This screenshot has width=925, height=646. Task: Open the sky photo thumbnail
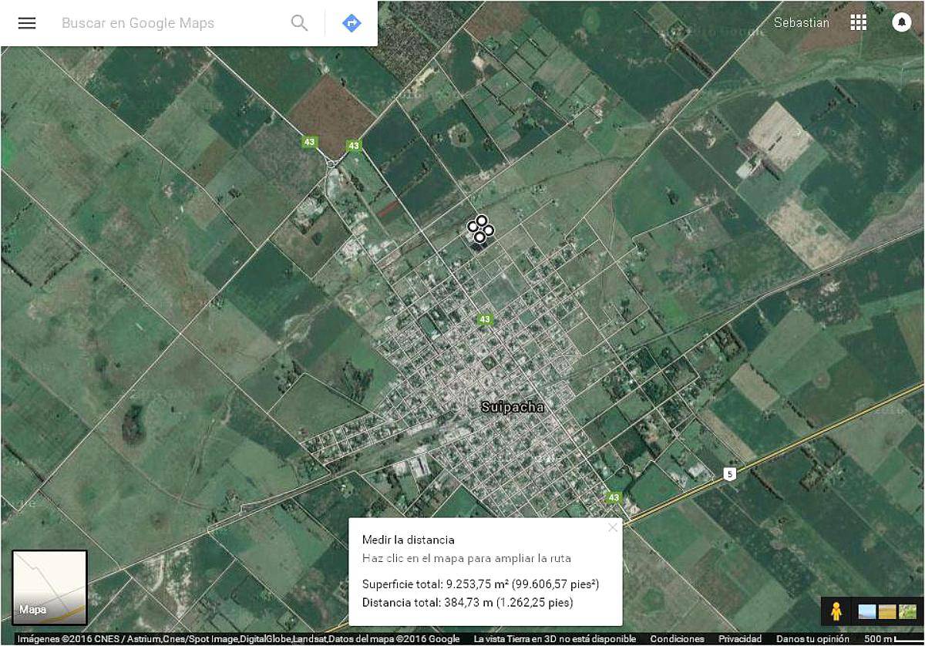pyautogui.click(x=867, y=611)
